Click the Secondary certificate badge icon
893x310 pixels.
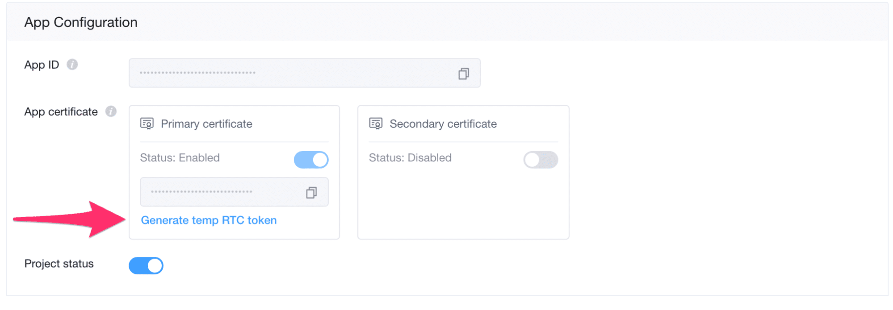click(376, 124)
